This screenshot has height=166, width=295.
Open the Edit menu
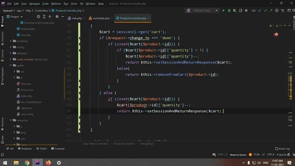(17, 4)
